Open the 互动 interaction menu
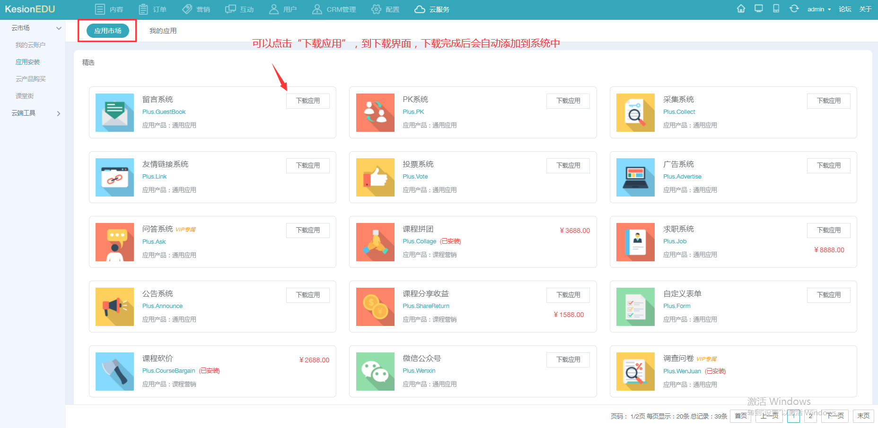Screen dimensions: 878x428 click(239, 9)
